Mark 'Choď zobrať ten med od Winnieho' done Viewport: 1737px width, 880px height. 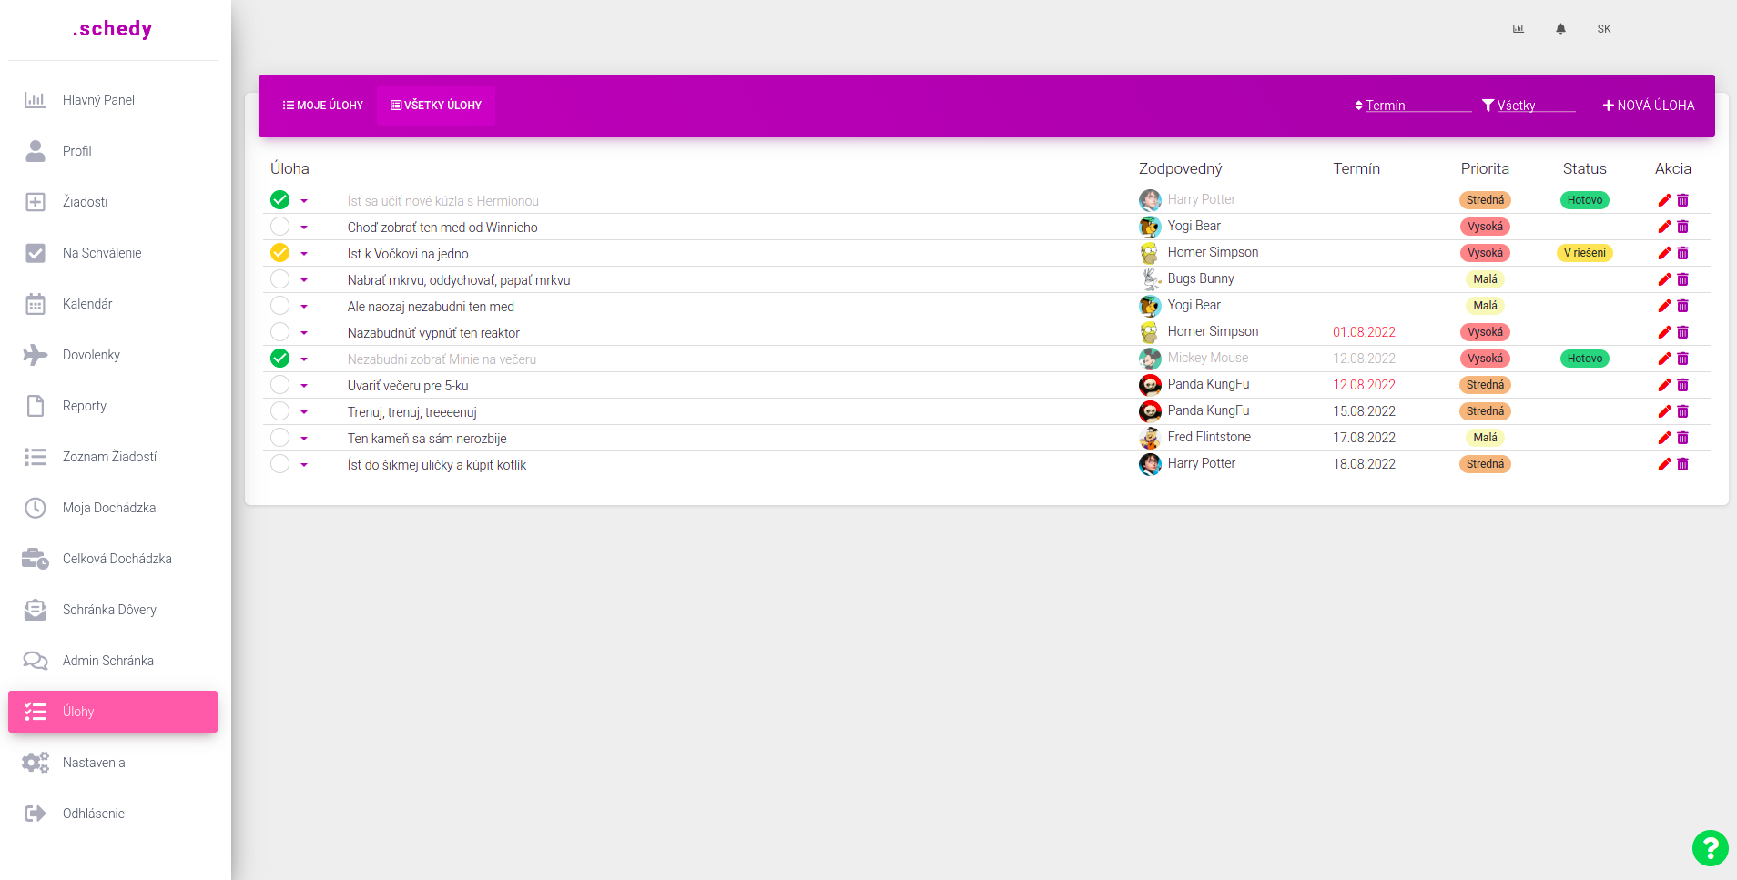[279, 227]
